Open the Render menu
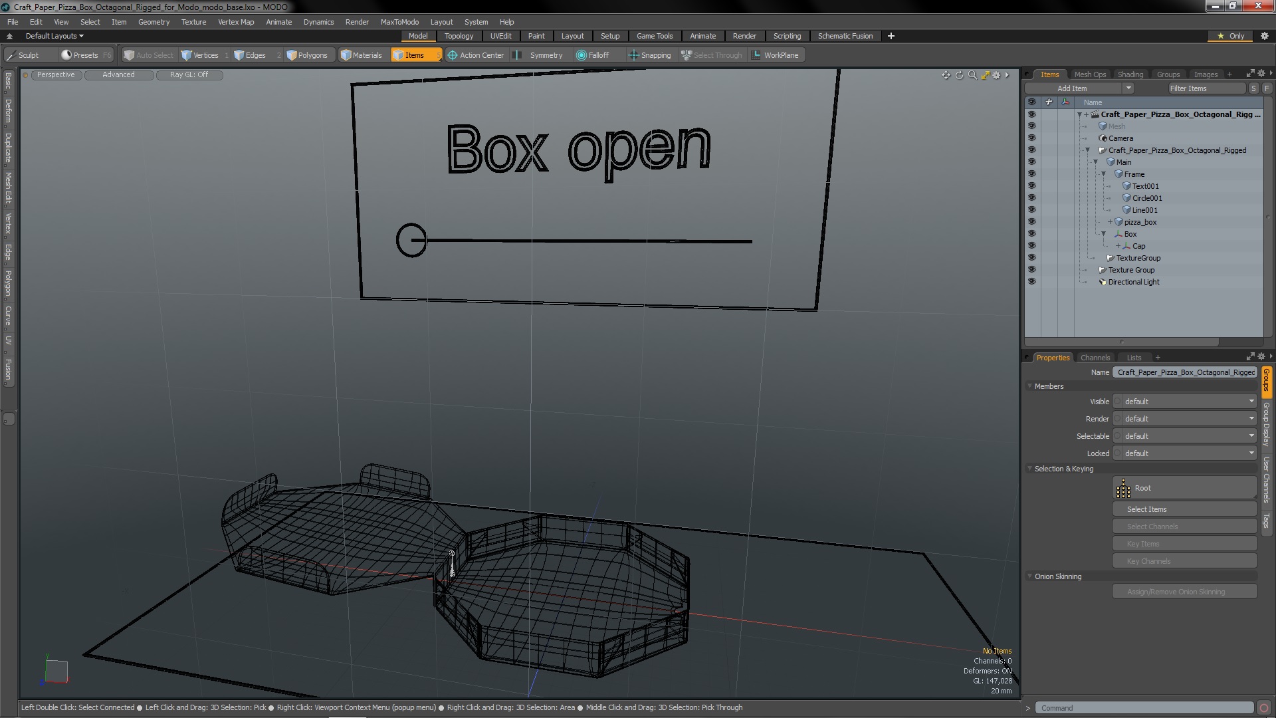 pos(357,22)
